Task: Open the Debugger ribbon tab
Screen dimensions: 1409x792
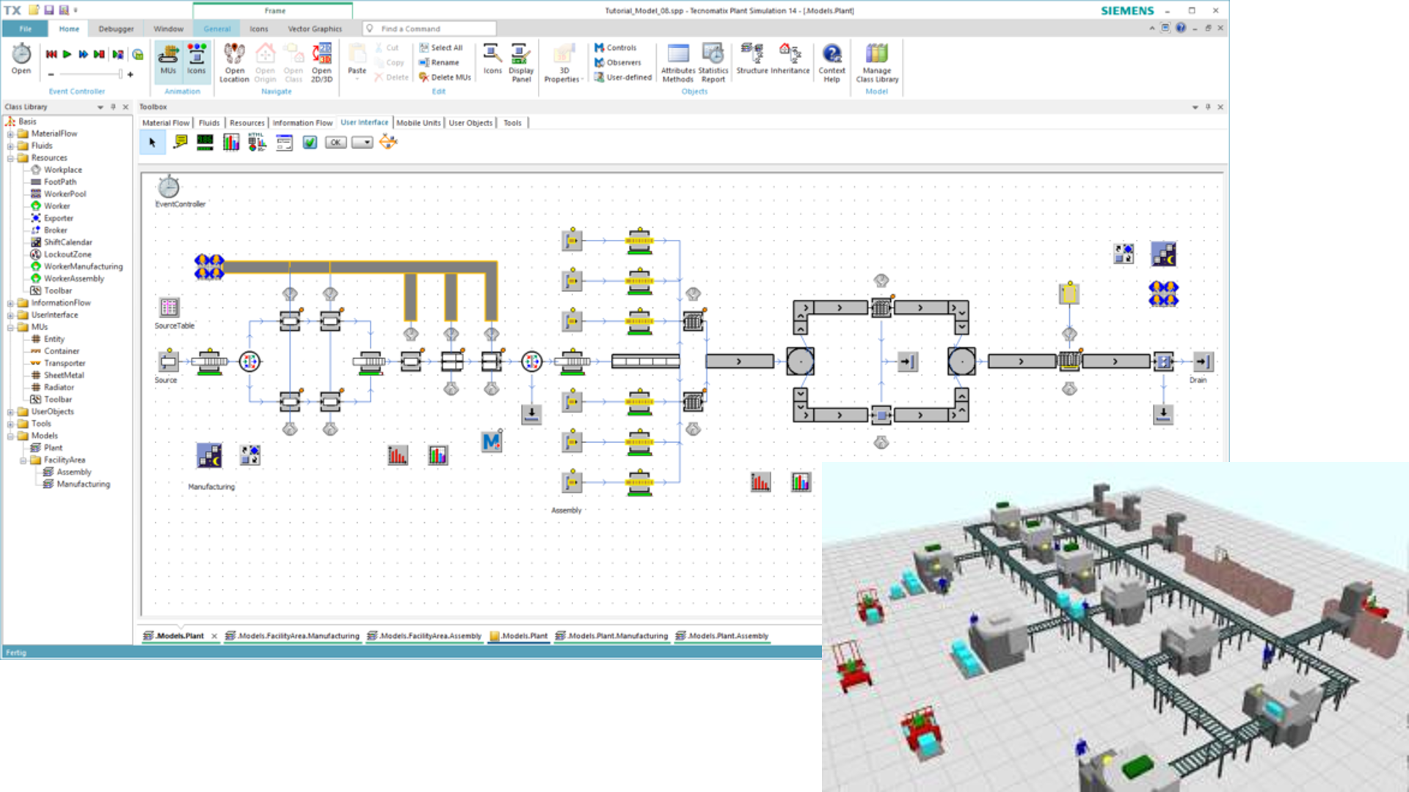Action: pos(116,29)
